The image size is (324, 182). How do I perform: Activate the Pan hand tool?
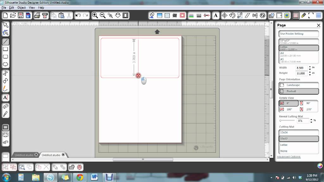[118, 15]
